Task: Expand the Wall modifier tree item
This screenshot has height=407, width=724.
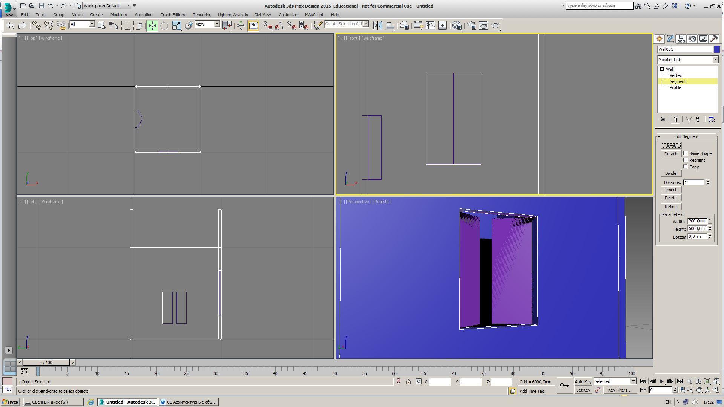Action: pos(662,69)
